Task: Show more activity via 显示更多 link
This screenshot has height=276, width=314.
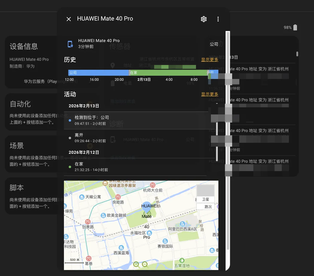Action: (x=210, y=94)
